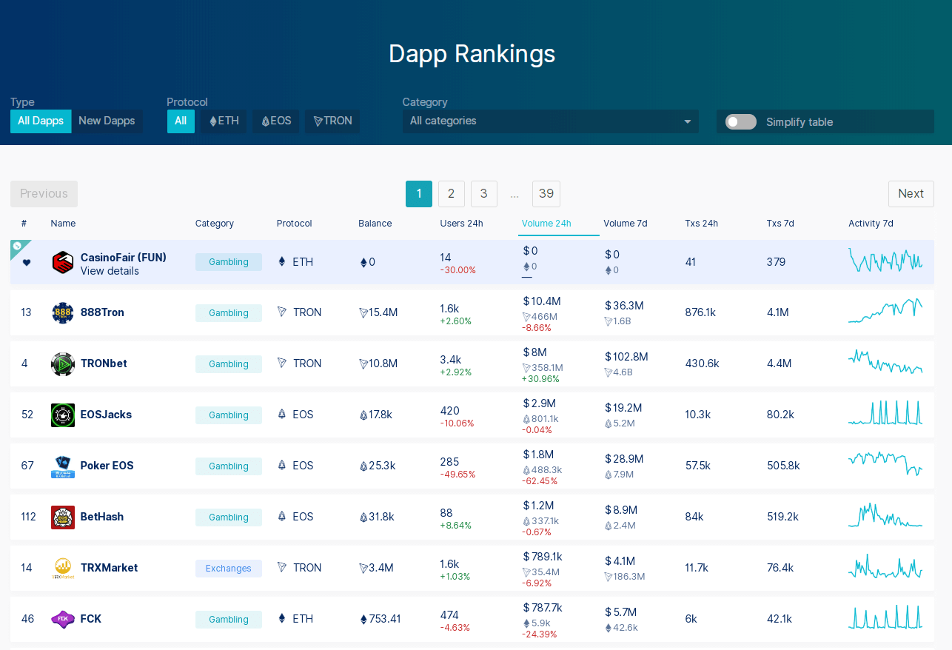
Task: Open the BetHash dapp name link
Action: pyautogui.click(x=102, y=517)
